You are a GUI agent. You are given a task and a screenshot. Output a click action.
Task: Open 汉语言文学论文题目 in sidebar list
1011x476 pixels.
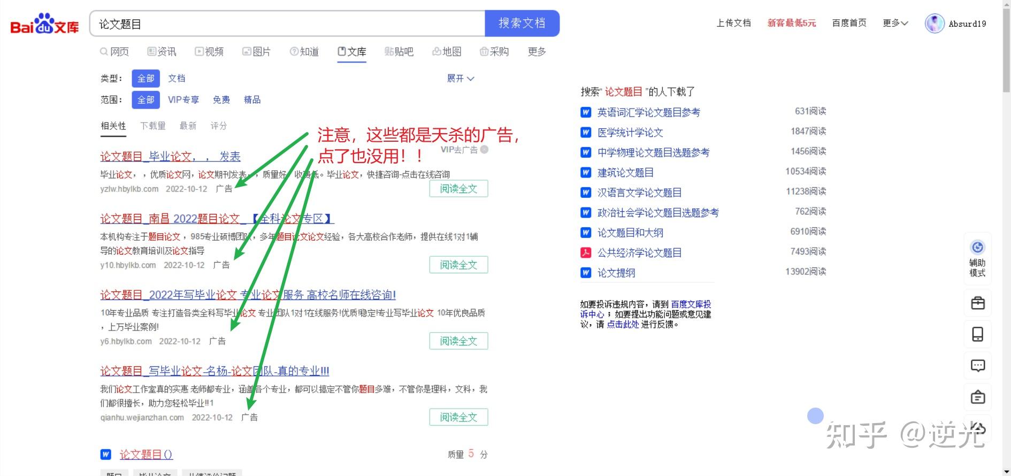click(639, 193)
